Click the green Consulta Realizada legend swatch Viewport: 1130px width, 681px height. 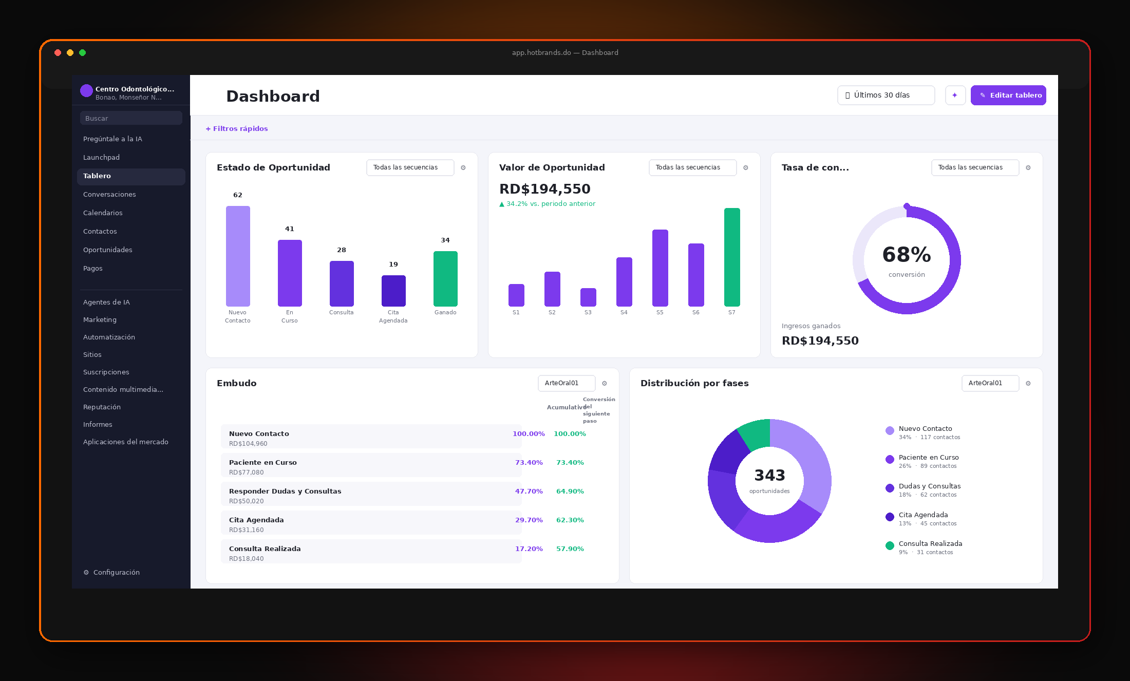coord(890,546)
